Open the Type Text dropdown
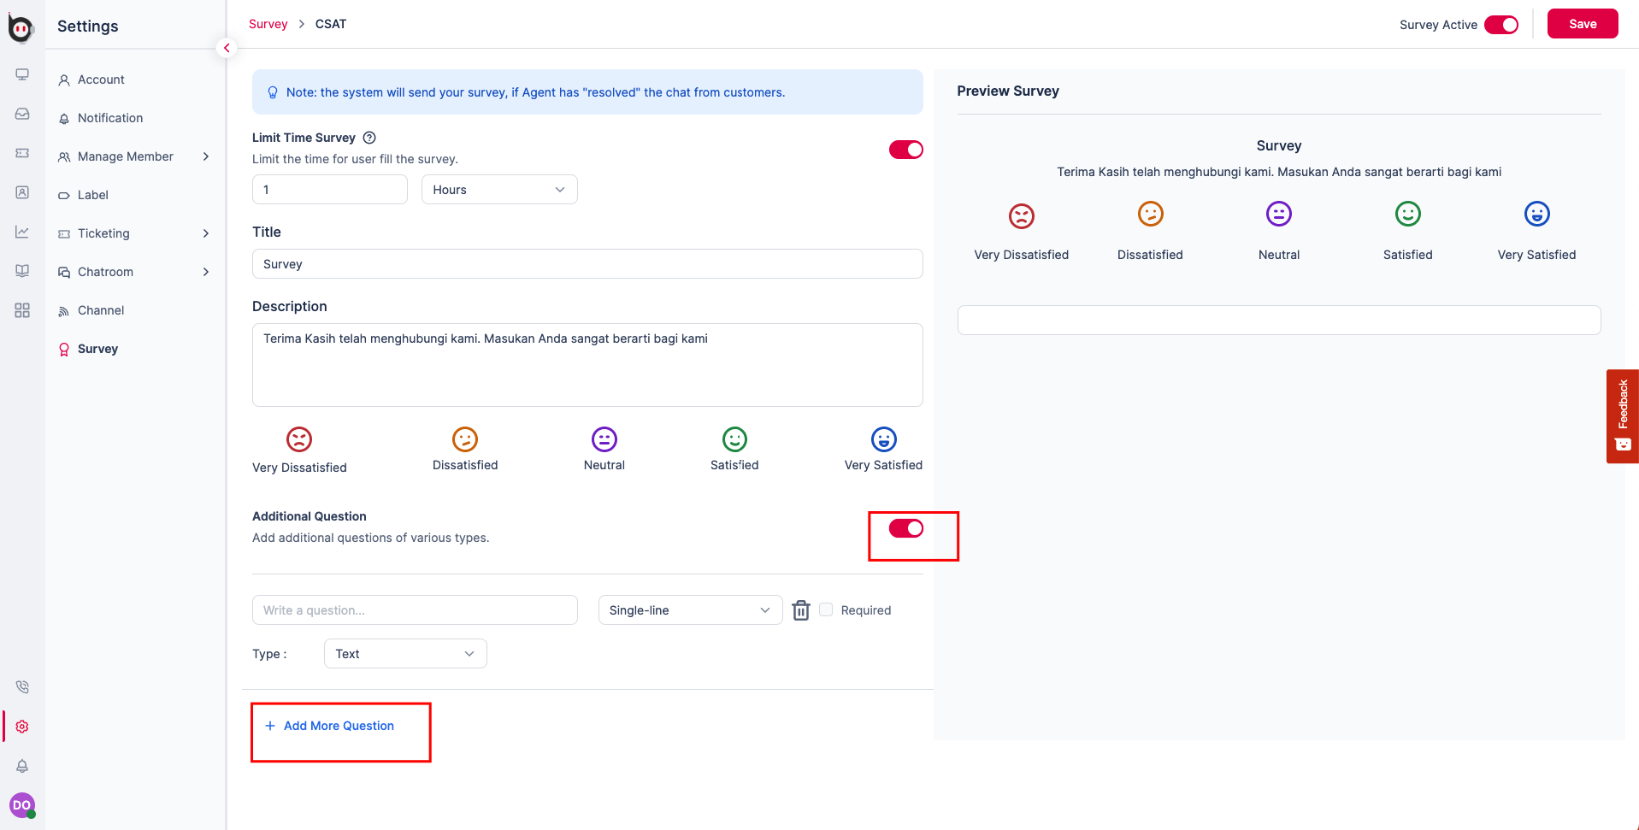This screenshot has height=830, width=1639. (x=405, y=654)
